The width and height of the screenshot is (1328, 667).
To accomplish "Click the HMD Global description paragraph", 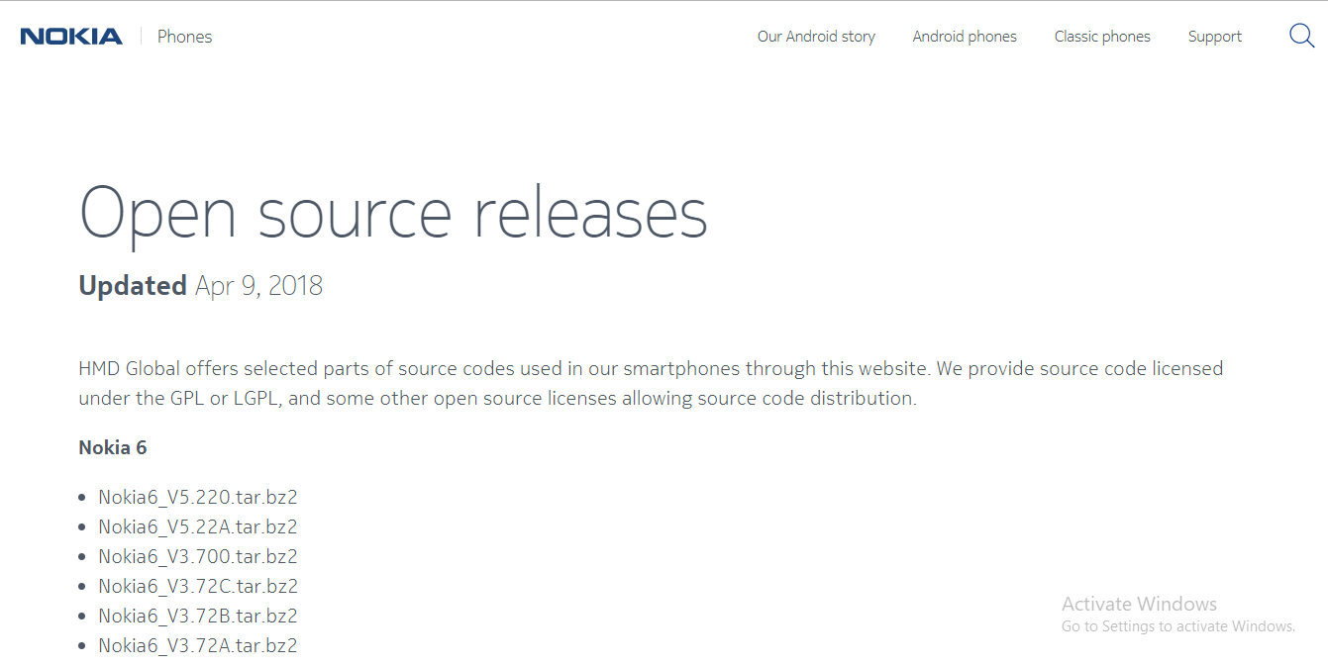I will coord(650,383).
